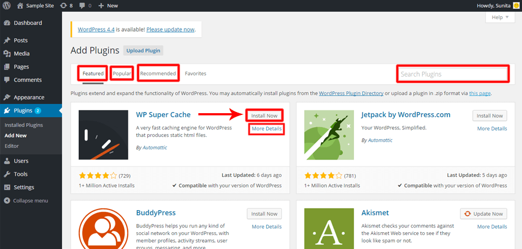Open the Dashboard menu icon in sidebar
The image size is (522, 249).
[x=6, y=23]
